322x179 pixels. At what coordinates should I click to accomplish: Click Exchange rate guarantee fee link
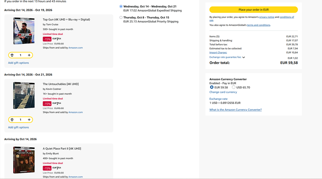point(225,57)
